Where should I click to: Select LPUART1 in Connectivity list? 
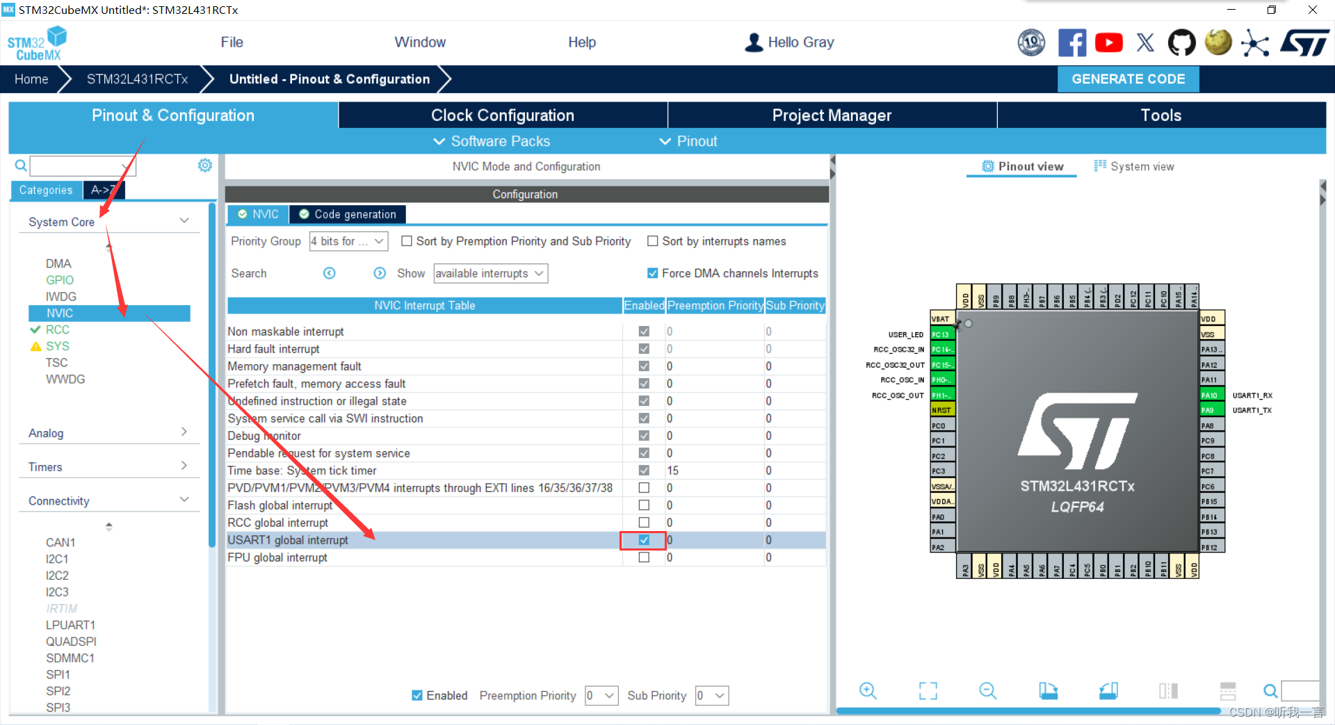coord(70,625)
